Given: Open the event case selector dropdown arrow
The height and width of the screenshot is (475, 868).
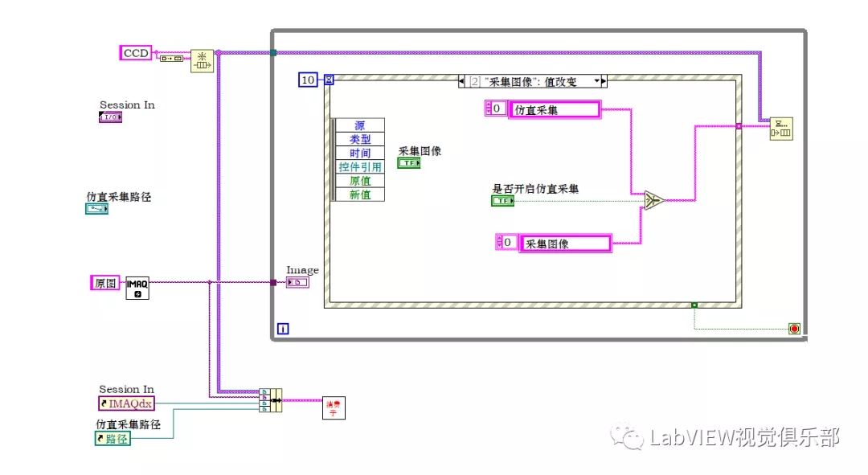Looking at the screenshot, I should click(596, 81).
